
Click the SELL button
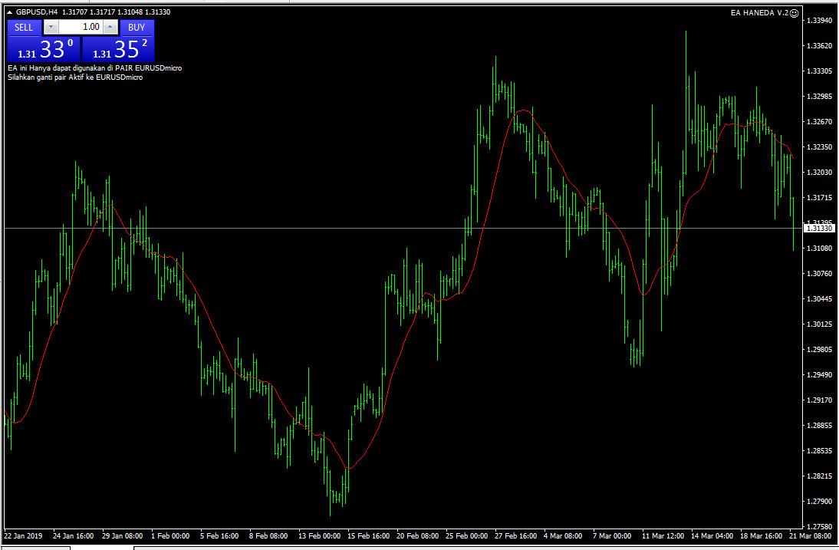[24, 27]
